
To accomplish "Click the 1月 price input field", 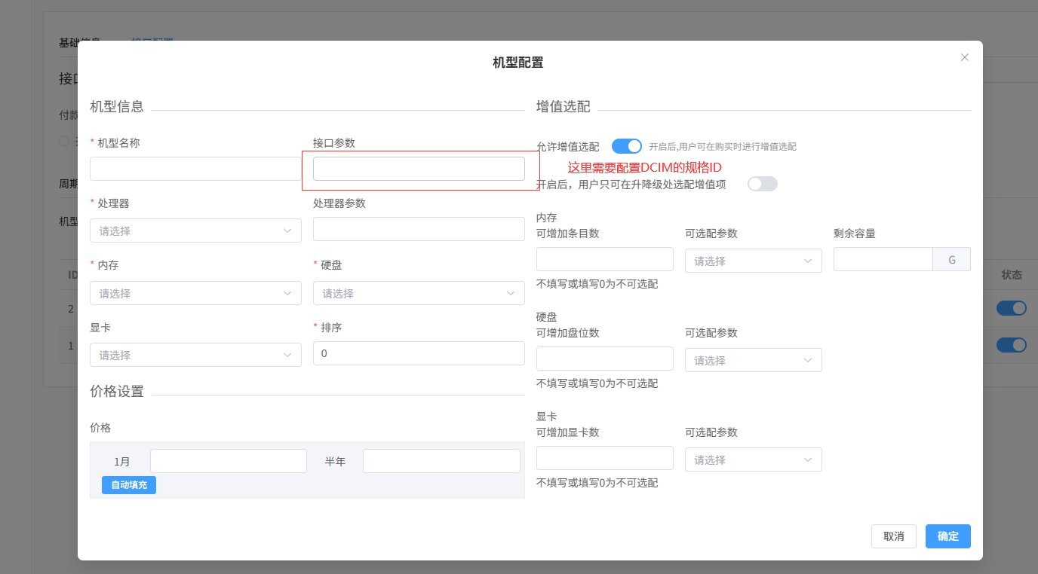I will 229,461.
